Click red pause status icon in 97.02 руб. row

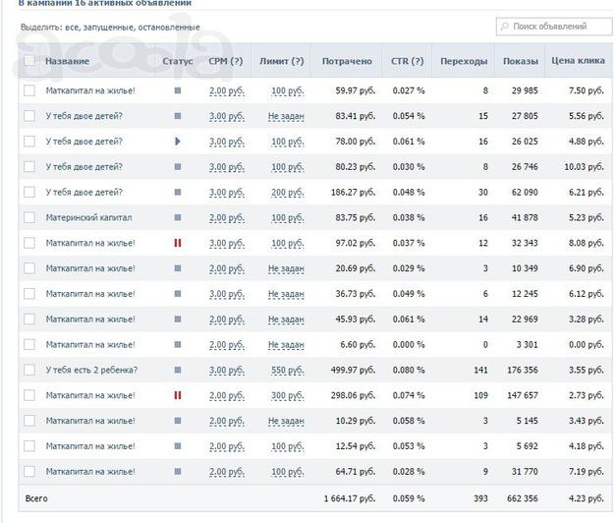coord(178,243)
